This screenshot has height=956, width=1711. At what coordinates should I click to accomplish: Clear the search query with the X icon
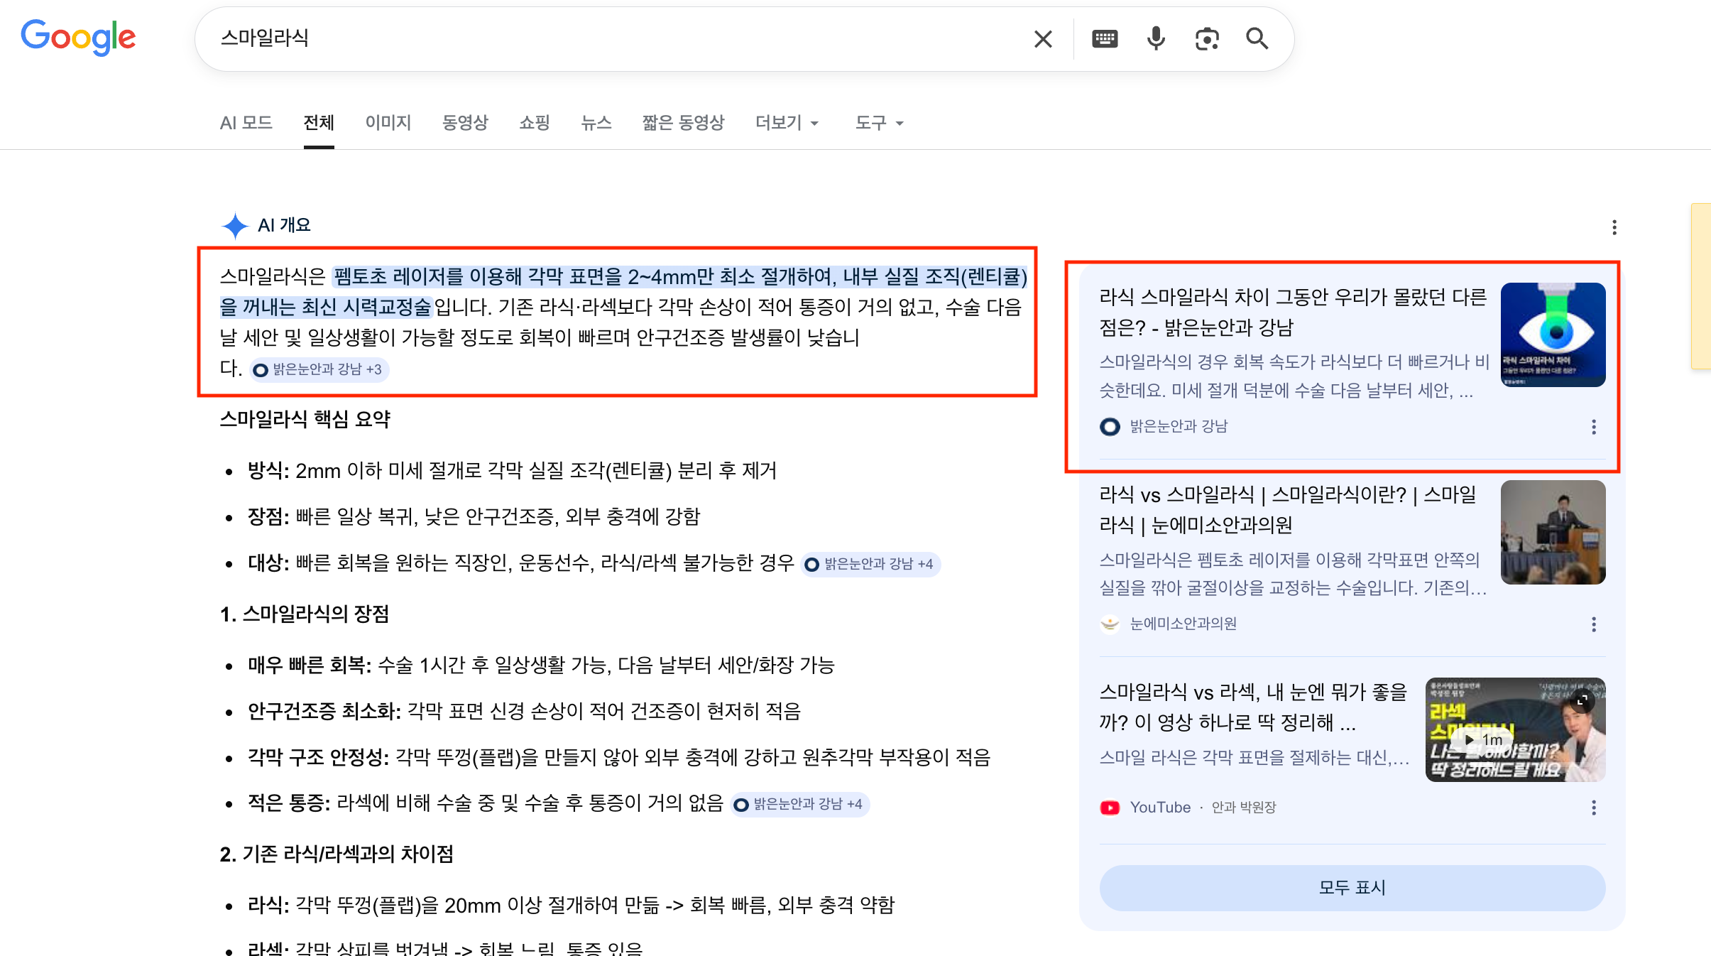click(x=1043, y=38)
